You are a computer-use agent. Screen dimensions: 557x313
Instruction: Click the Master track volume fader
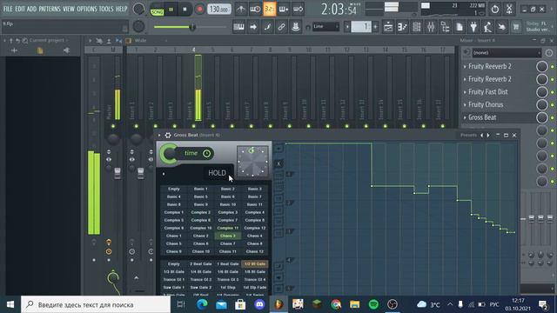117,174
